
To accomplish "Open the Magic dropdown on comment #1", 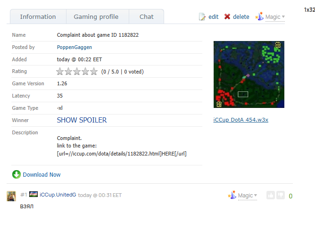I will [247, 196].
